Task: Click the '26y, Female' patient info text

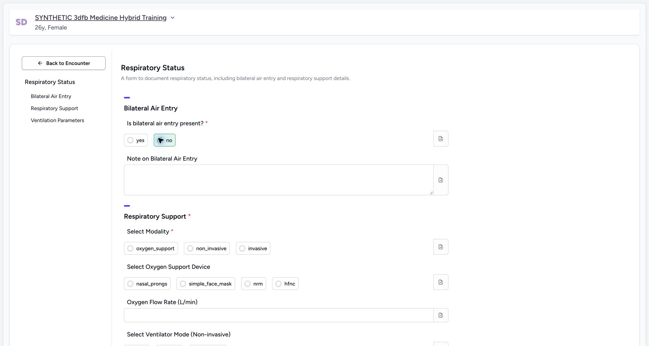Action: 51,27
